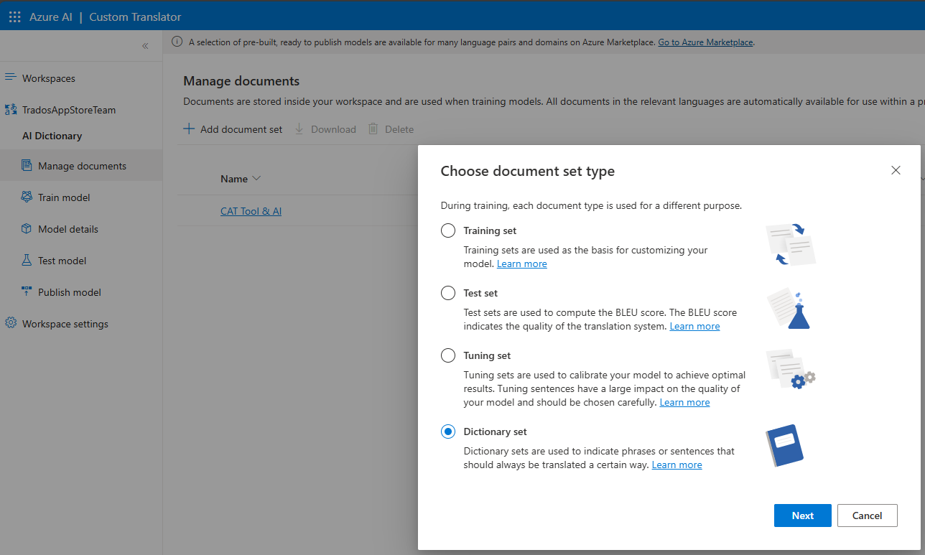
Task: Select the Test set radio button
Action: point(448,293)
